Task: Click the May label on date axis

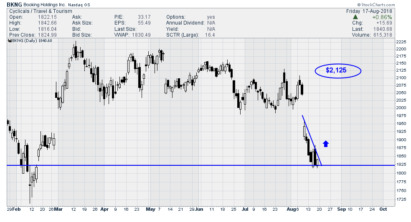Action: 150,209
